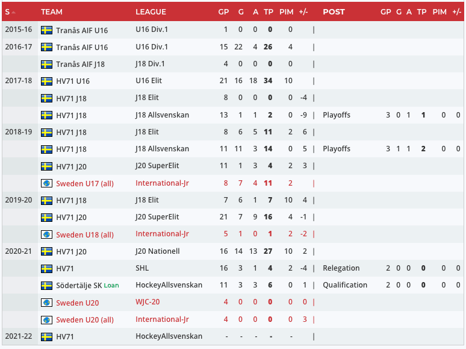The width and height of the screenshot is (466, 349).
Task: Click the Sweden U20 (all) team icon
Action: pos(46,319)
